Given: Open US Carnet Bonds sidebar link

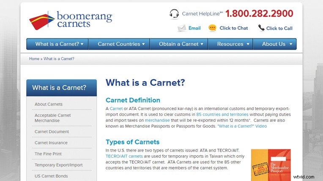Looking at the screenshot, I should point(51,176).
